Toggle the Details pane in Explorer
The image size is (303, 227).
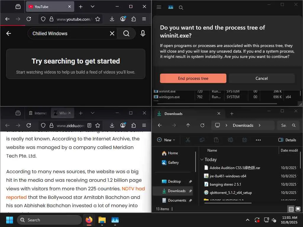[287, 140]
